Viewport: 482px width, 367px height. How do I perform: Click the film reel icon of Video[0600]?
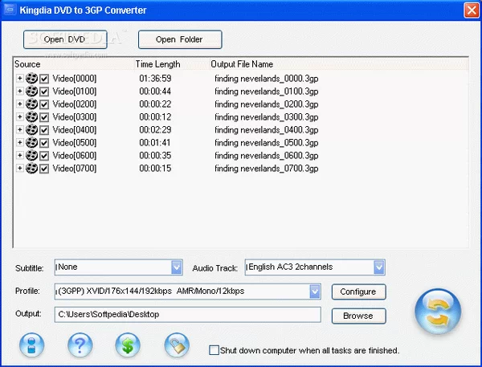[31, 155]
